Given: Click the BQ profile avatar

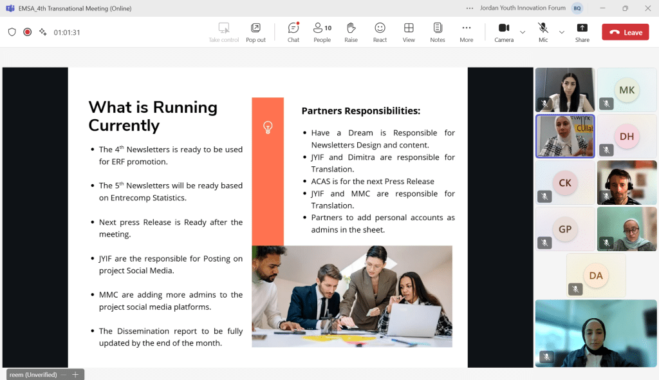Looking at the screenshot, I should pyautogui.click(x=577, y=8).
